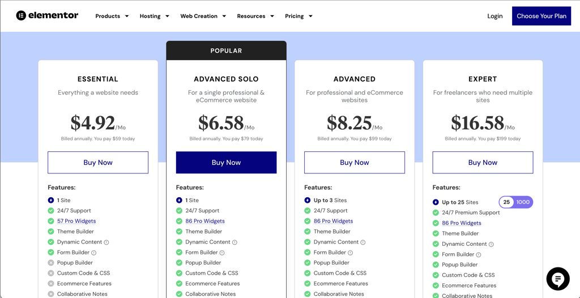
Task: Buy the Advanced plan
Action: tap(355, 163)
